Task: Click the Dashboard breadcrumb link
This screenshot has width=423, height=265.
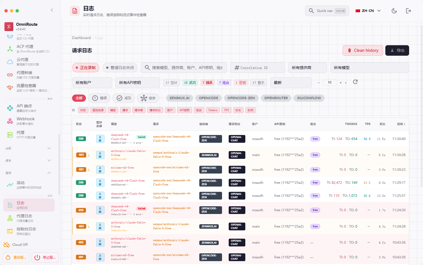Action: 81,38
